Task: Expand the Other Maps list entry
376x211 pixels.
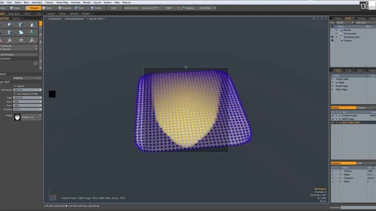Action: pos(333,90)
